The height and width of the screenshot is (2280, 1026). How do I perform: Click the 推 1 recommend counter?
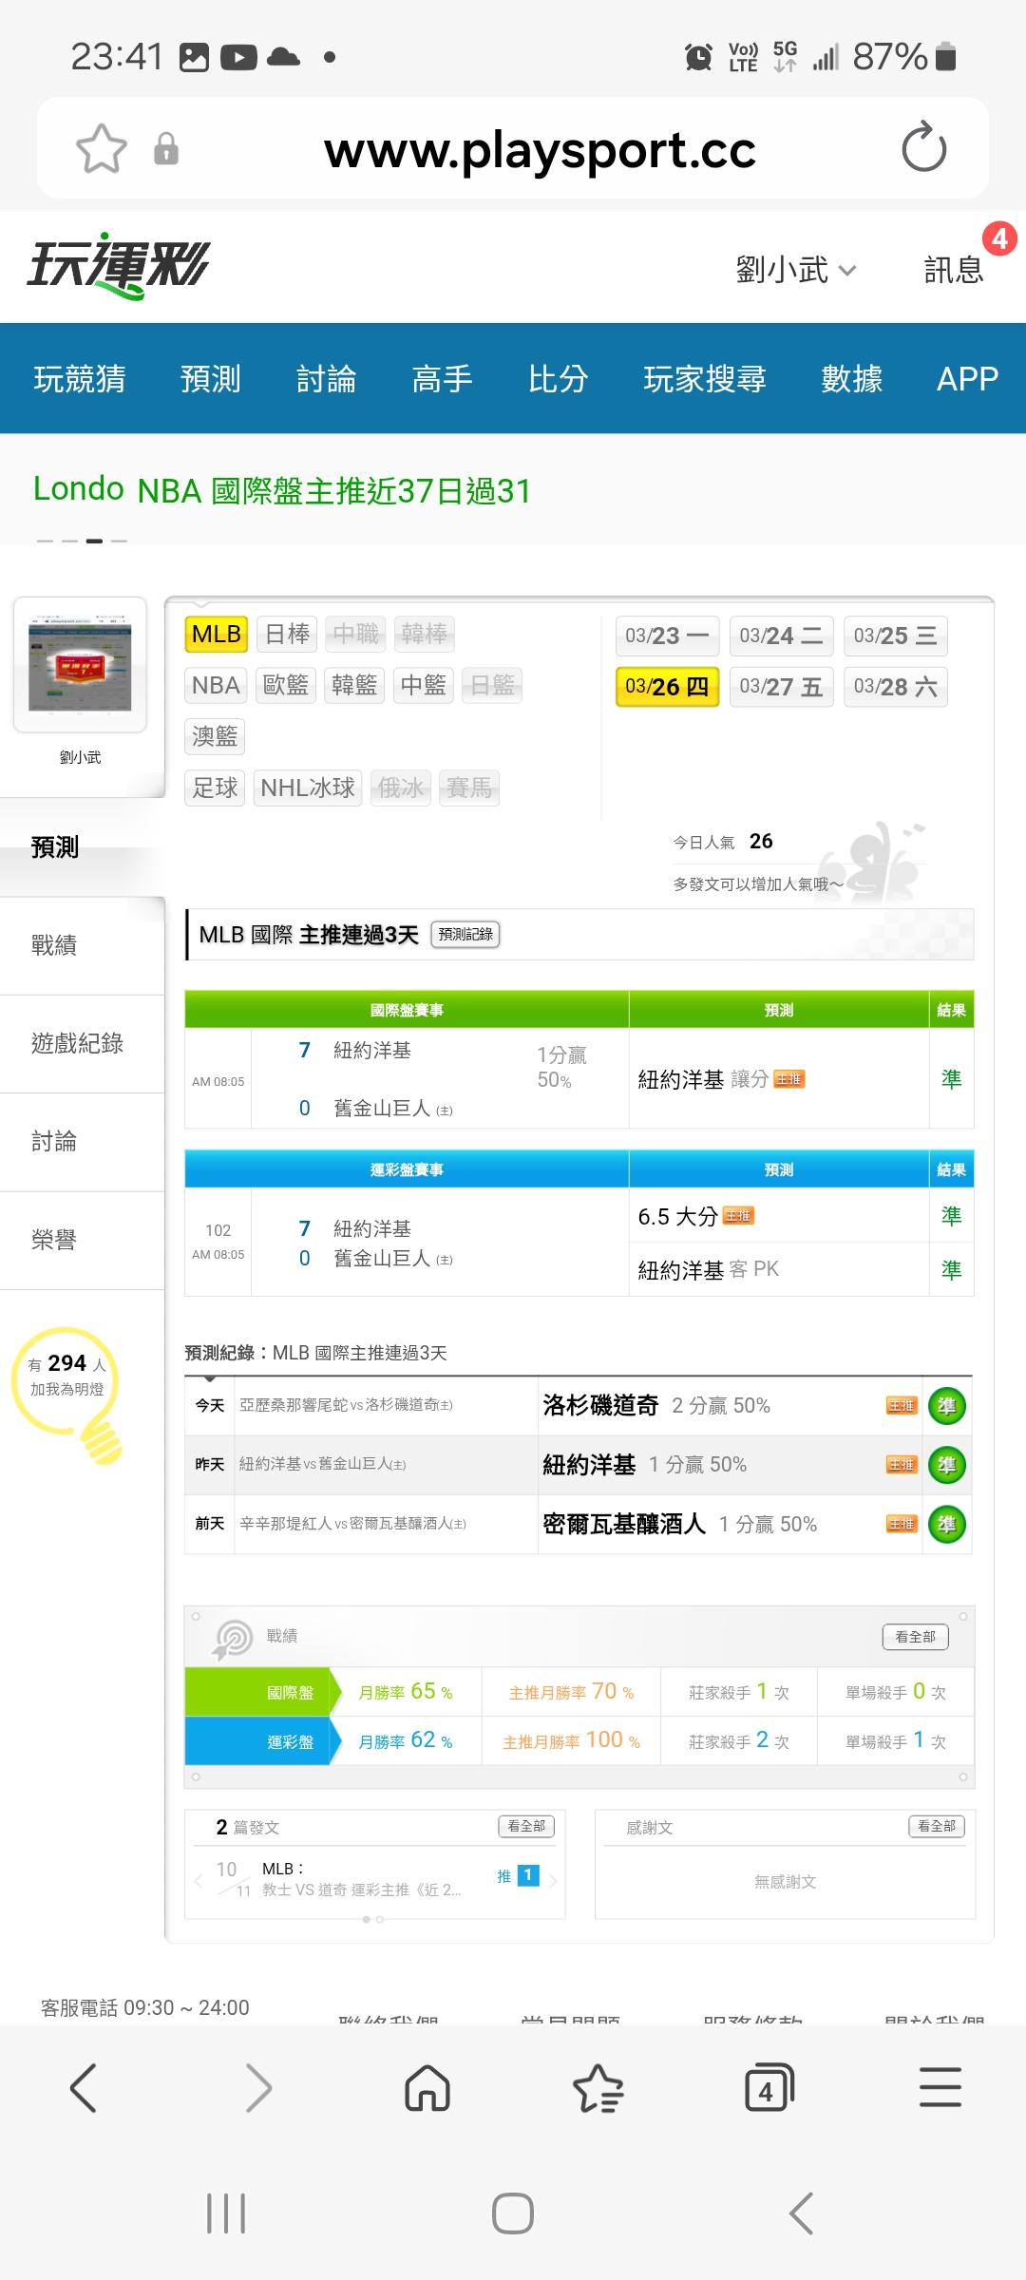(519, 1875)
